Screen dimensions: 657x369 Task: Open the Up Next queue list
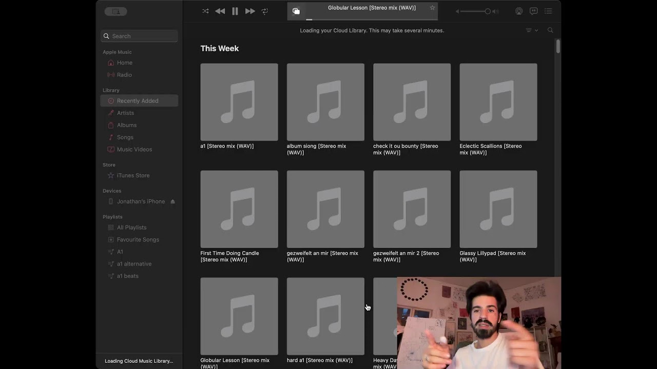pos(548,11)
